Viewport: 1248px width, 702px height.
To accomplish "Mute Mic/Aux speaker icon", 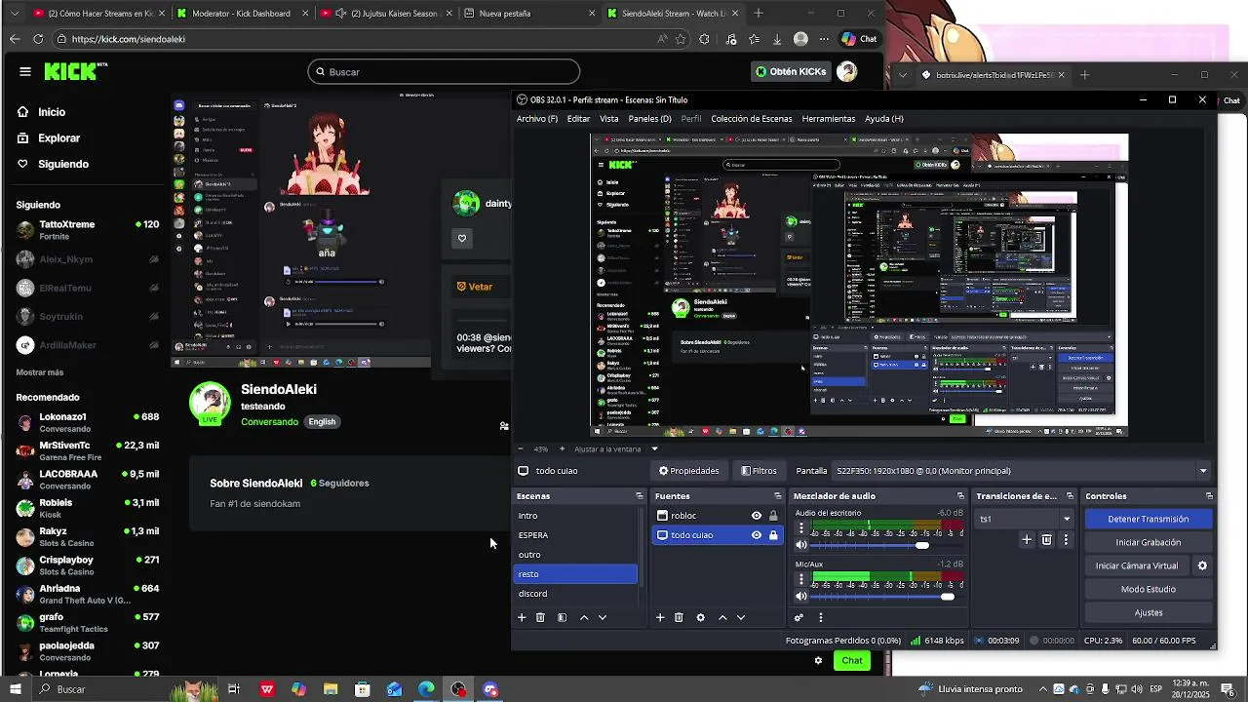I will pos(801,596).
